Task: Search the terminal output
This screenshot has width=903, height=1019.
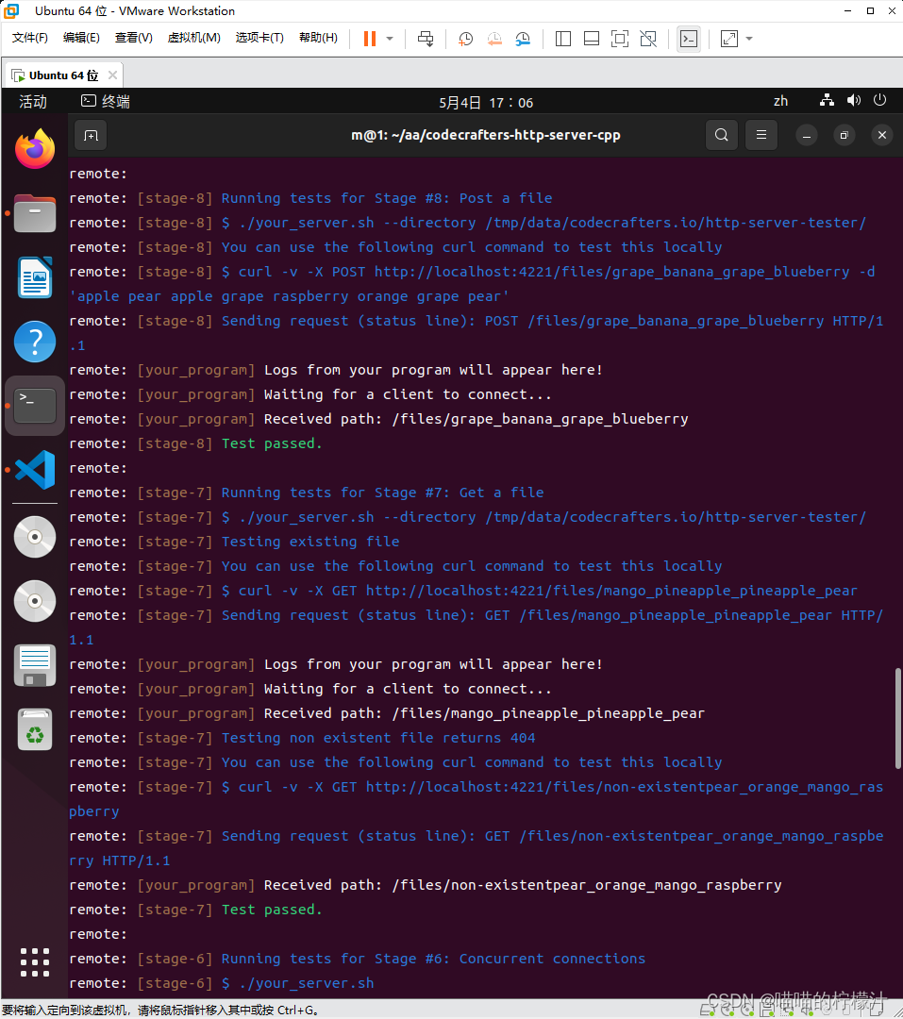Action: [x=722, y=135]
